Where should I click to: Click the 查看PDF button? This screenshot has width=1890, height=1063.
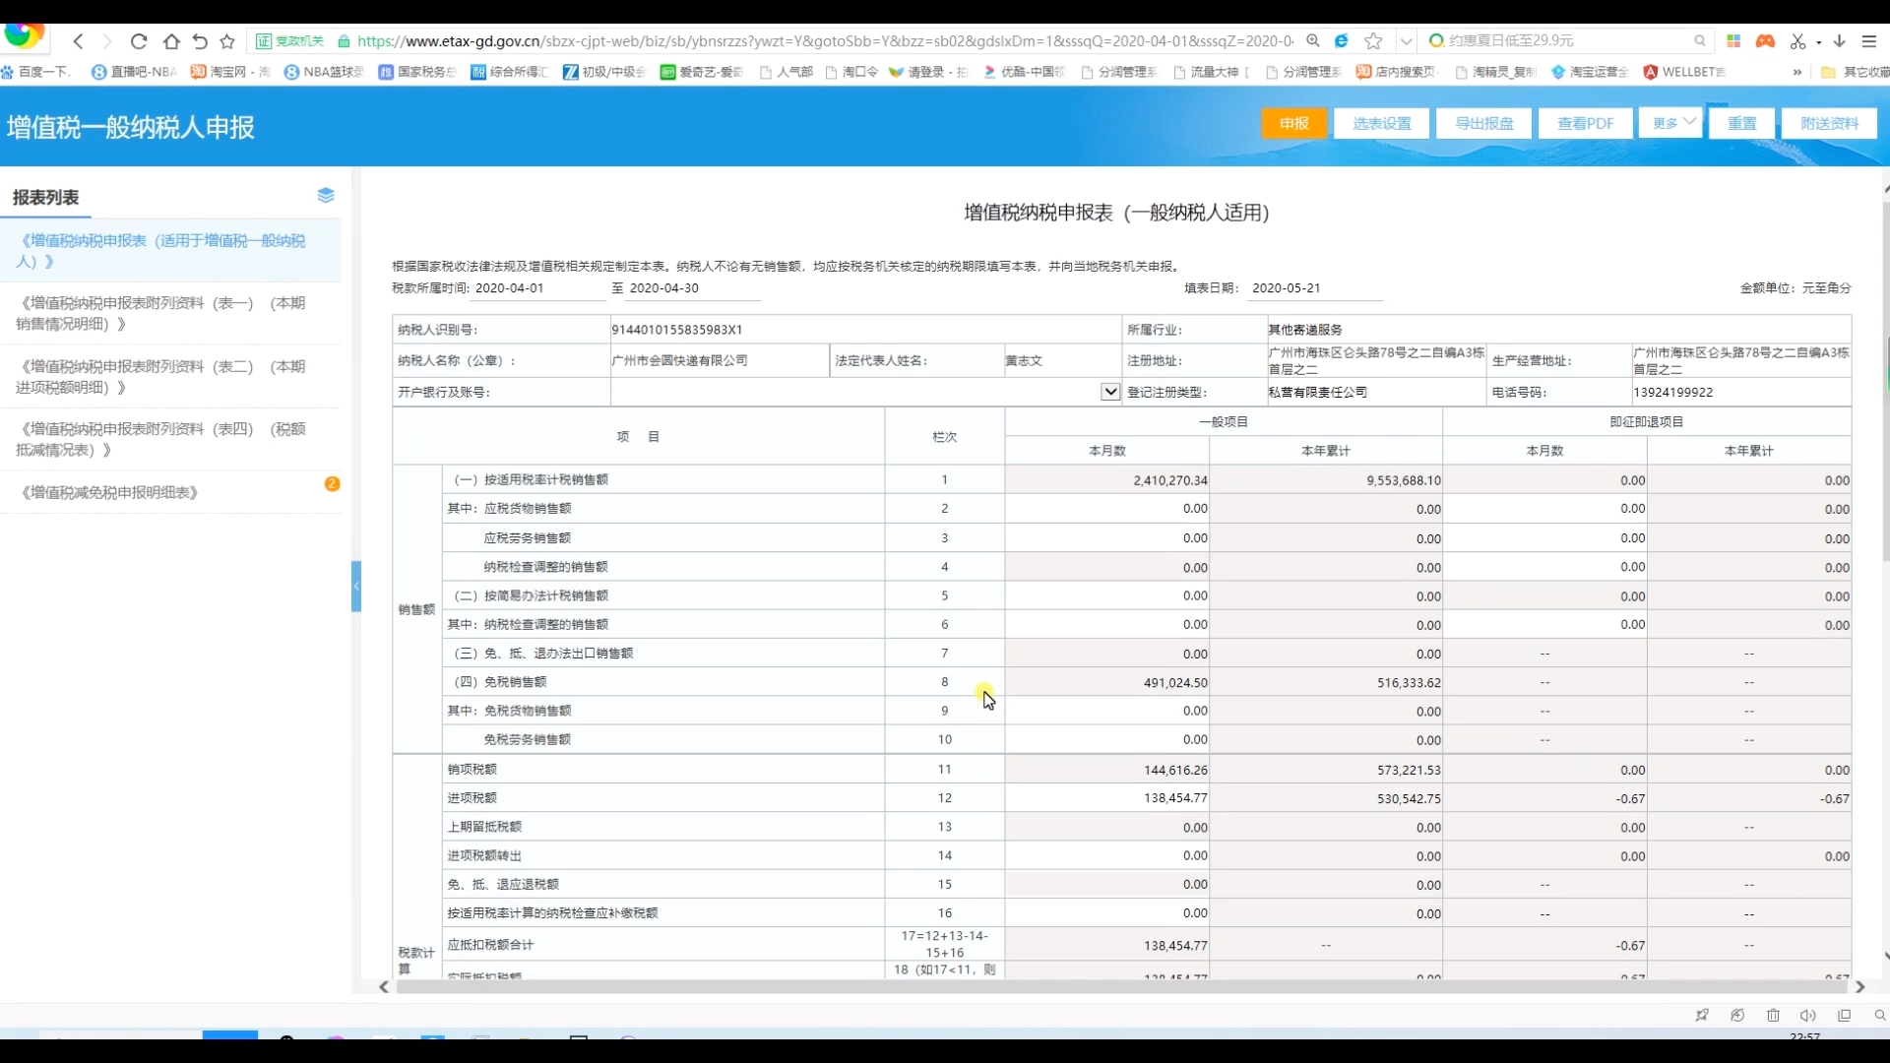click(x=1585, y=123)
